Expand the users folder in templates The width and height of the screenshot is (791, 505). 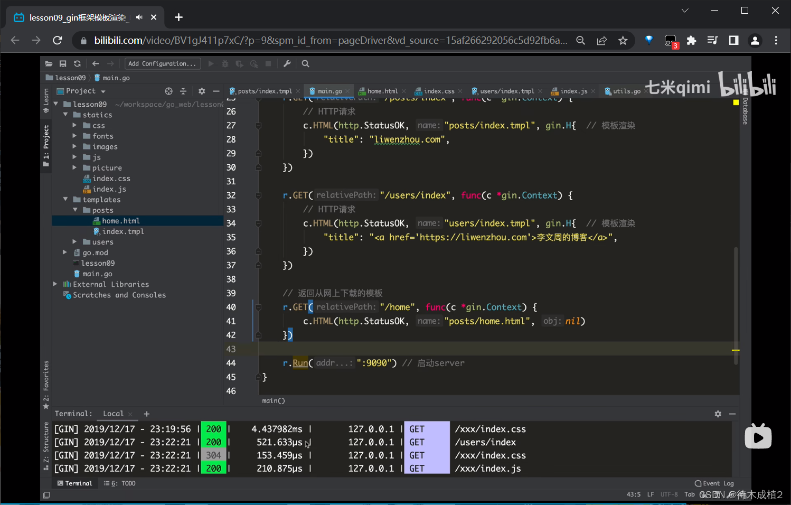pyautogui.click(x=74, y=242)
